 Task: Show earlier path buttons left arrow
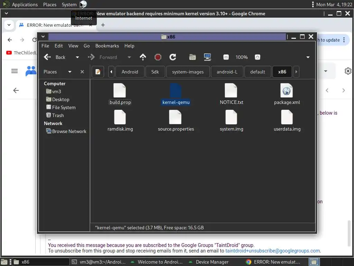(111, 72)
